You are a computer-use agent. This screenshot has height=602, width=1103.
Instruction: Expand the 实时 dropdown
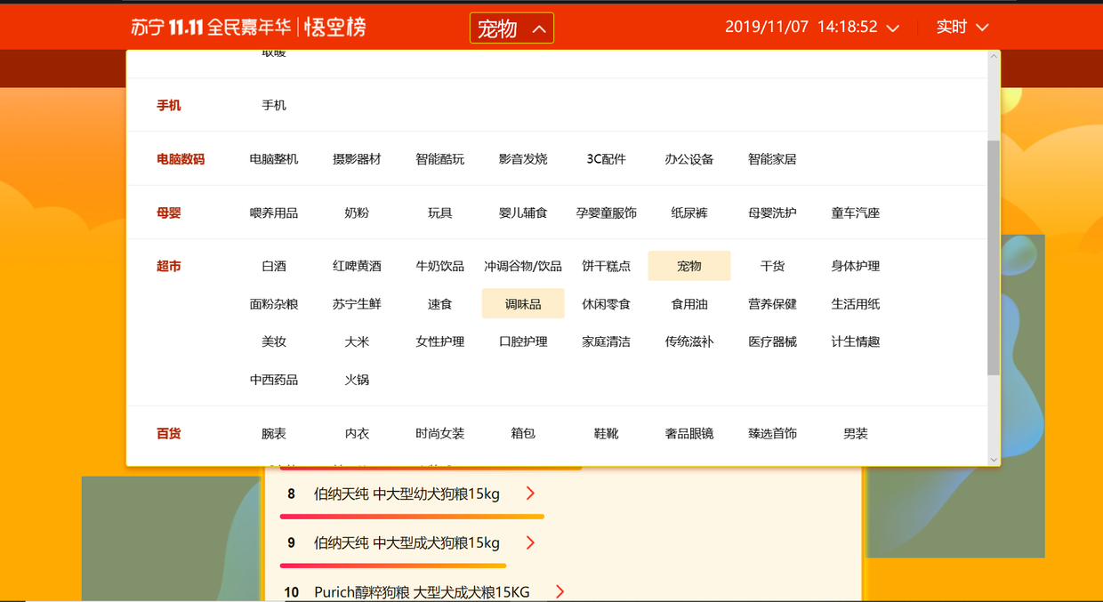point(962,28)
